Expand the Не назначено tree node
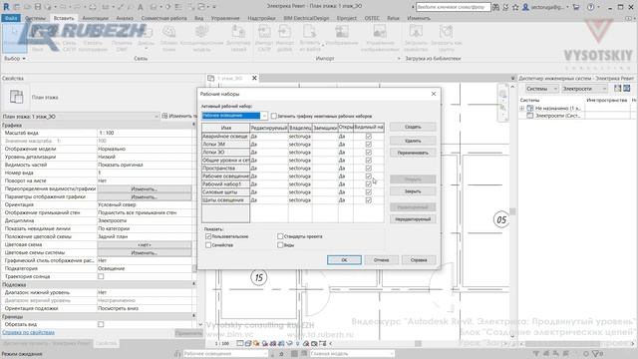This screenshot has width=638, height=359. (x=522, y=109)
